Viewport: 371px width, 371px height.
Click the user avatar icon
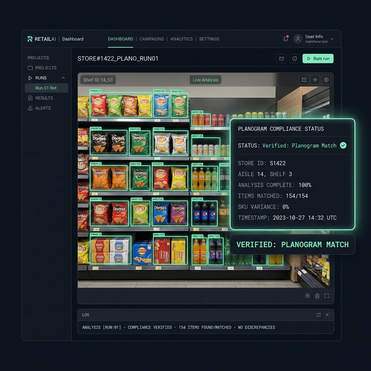point(298,39)
